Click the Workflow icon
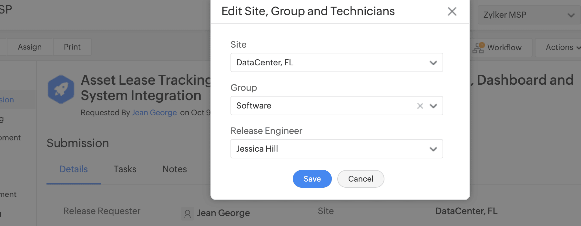 [478, 48]
